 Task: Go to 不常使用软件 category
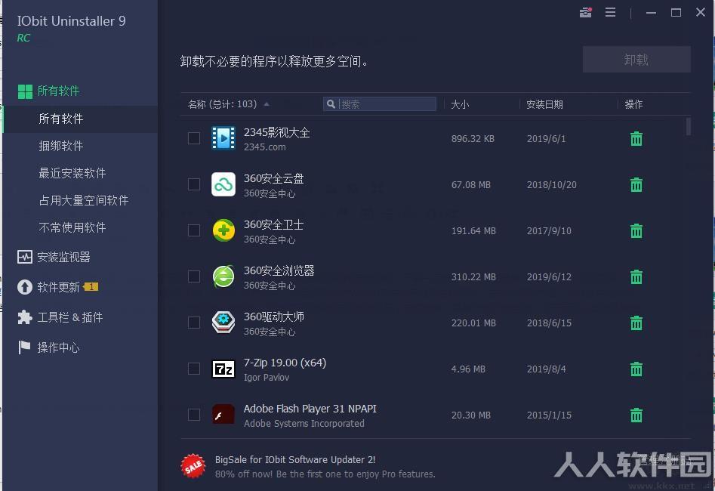pyautogui.click(x=72, y=227)
